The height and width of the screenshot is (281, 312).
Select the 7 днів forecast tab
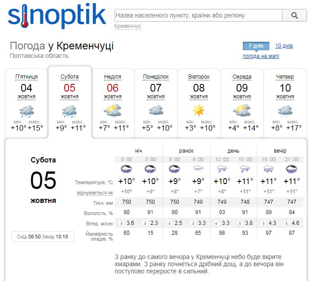click(x=256, y=46)
